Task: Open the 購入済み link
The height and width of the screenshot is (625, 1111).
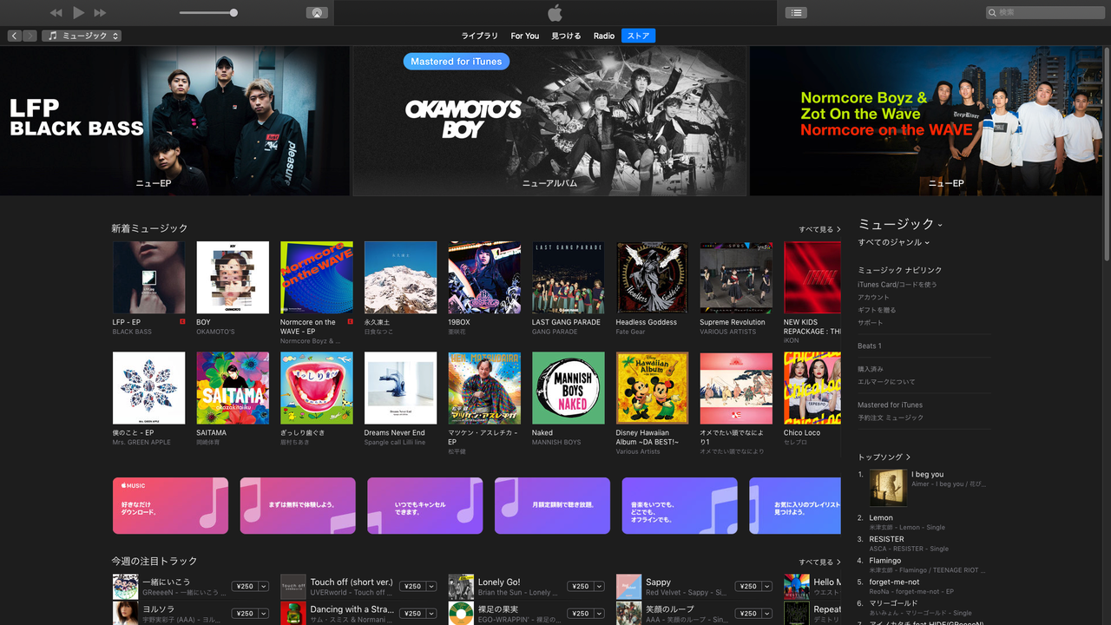Action: (871, 369)
